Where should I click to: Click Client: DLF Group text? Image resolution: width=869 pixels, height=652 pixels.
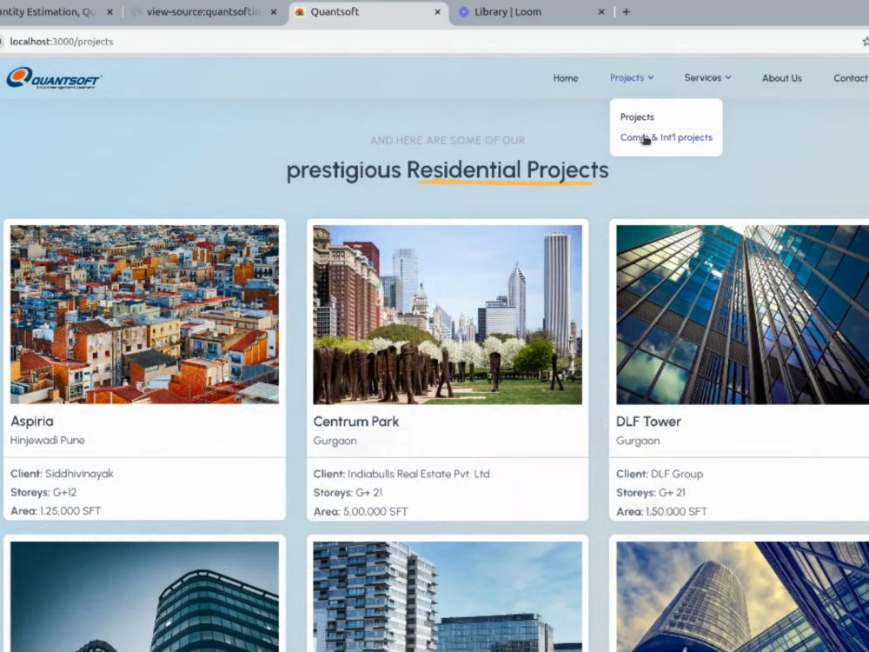click(660, 474)
